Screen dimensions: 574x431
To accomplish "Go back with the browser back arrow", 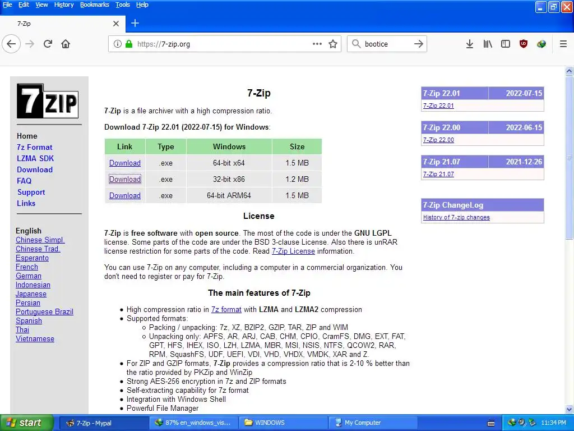I will coord(11,44).
